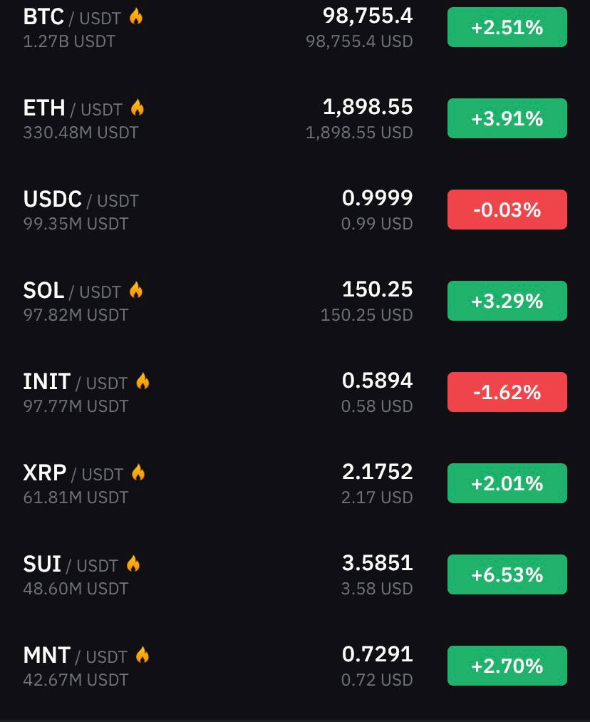Click the +2.01% badge for XRP

[507, 483]
